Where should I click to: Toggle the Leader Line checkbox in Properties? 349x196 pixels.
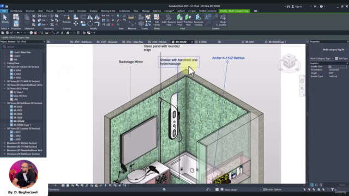click(330, 66)
